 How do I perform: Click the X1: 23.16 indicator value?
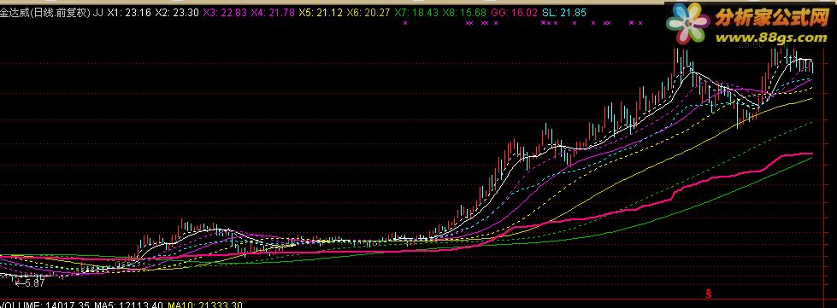click(130, 13)
